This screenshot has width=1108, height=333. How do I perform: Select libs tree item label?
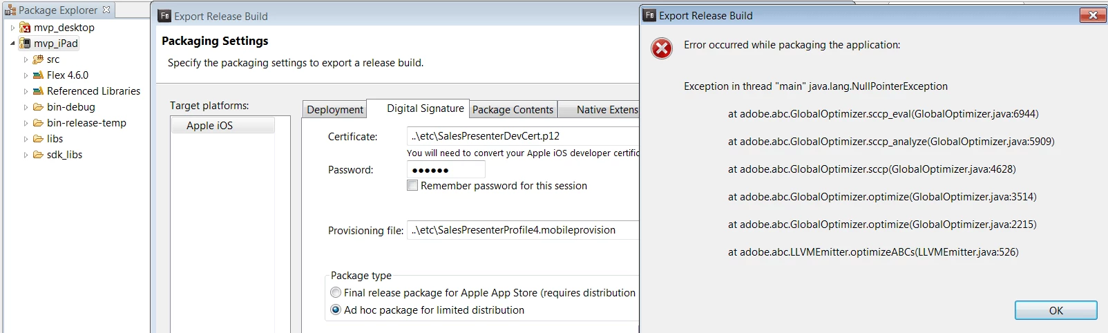click(x=55, y=139)
